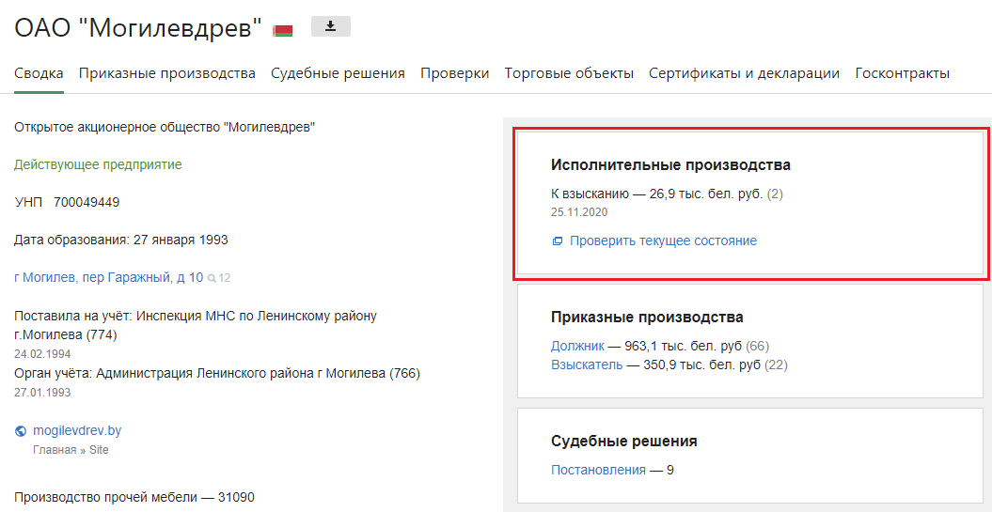Click the date 25.11.2020
992x512 pixels.
pyautogui.click(x=579, y=212)
